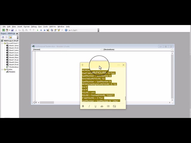Select Sheet9 in the project tree
This screenshot has width=191, height=143.
point(12,65)
